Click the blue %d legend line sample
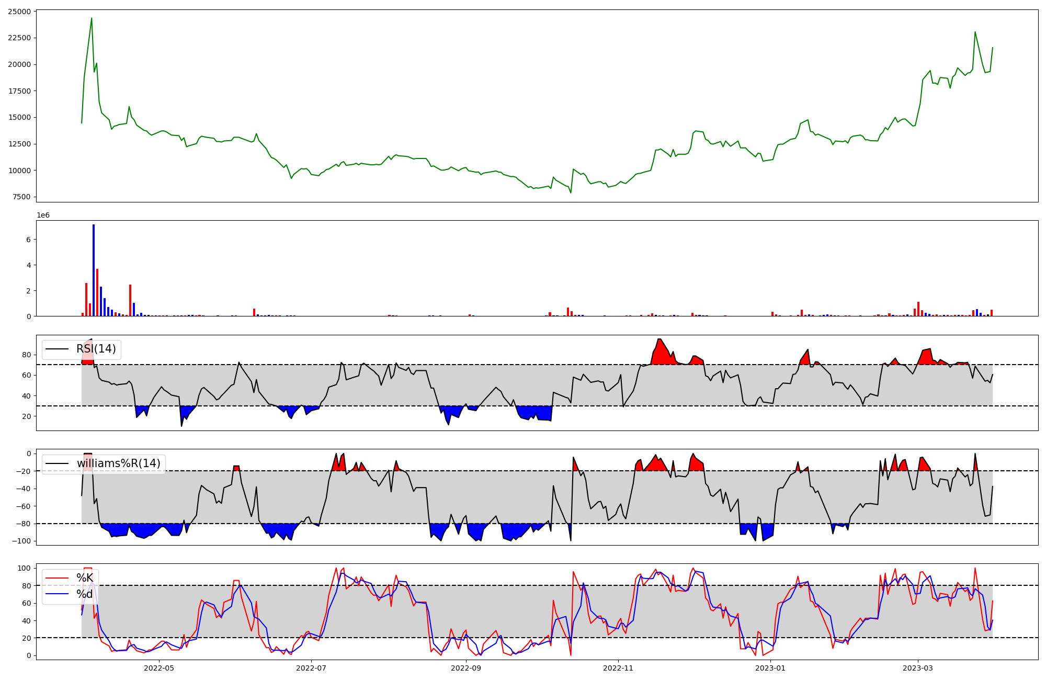Viewport: 1046px width, 680px height. click(57, 594)
